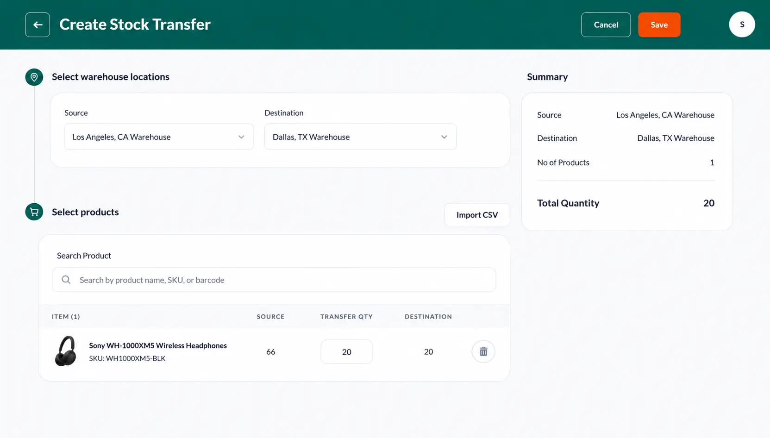Image resolution: width=770 pixels, height=438 pixels.
Task: Open the user avatar S menu
Action: pos(742,25)
